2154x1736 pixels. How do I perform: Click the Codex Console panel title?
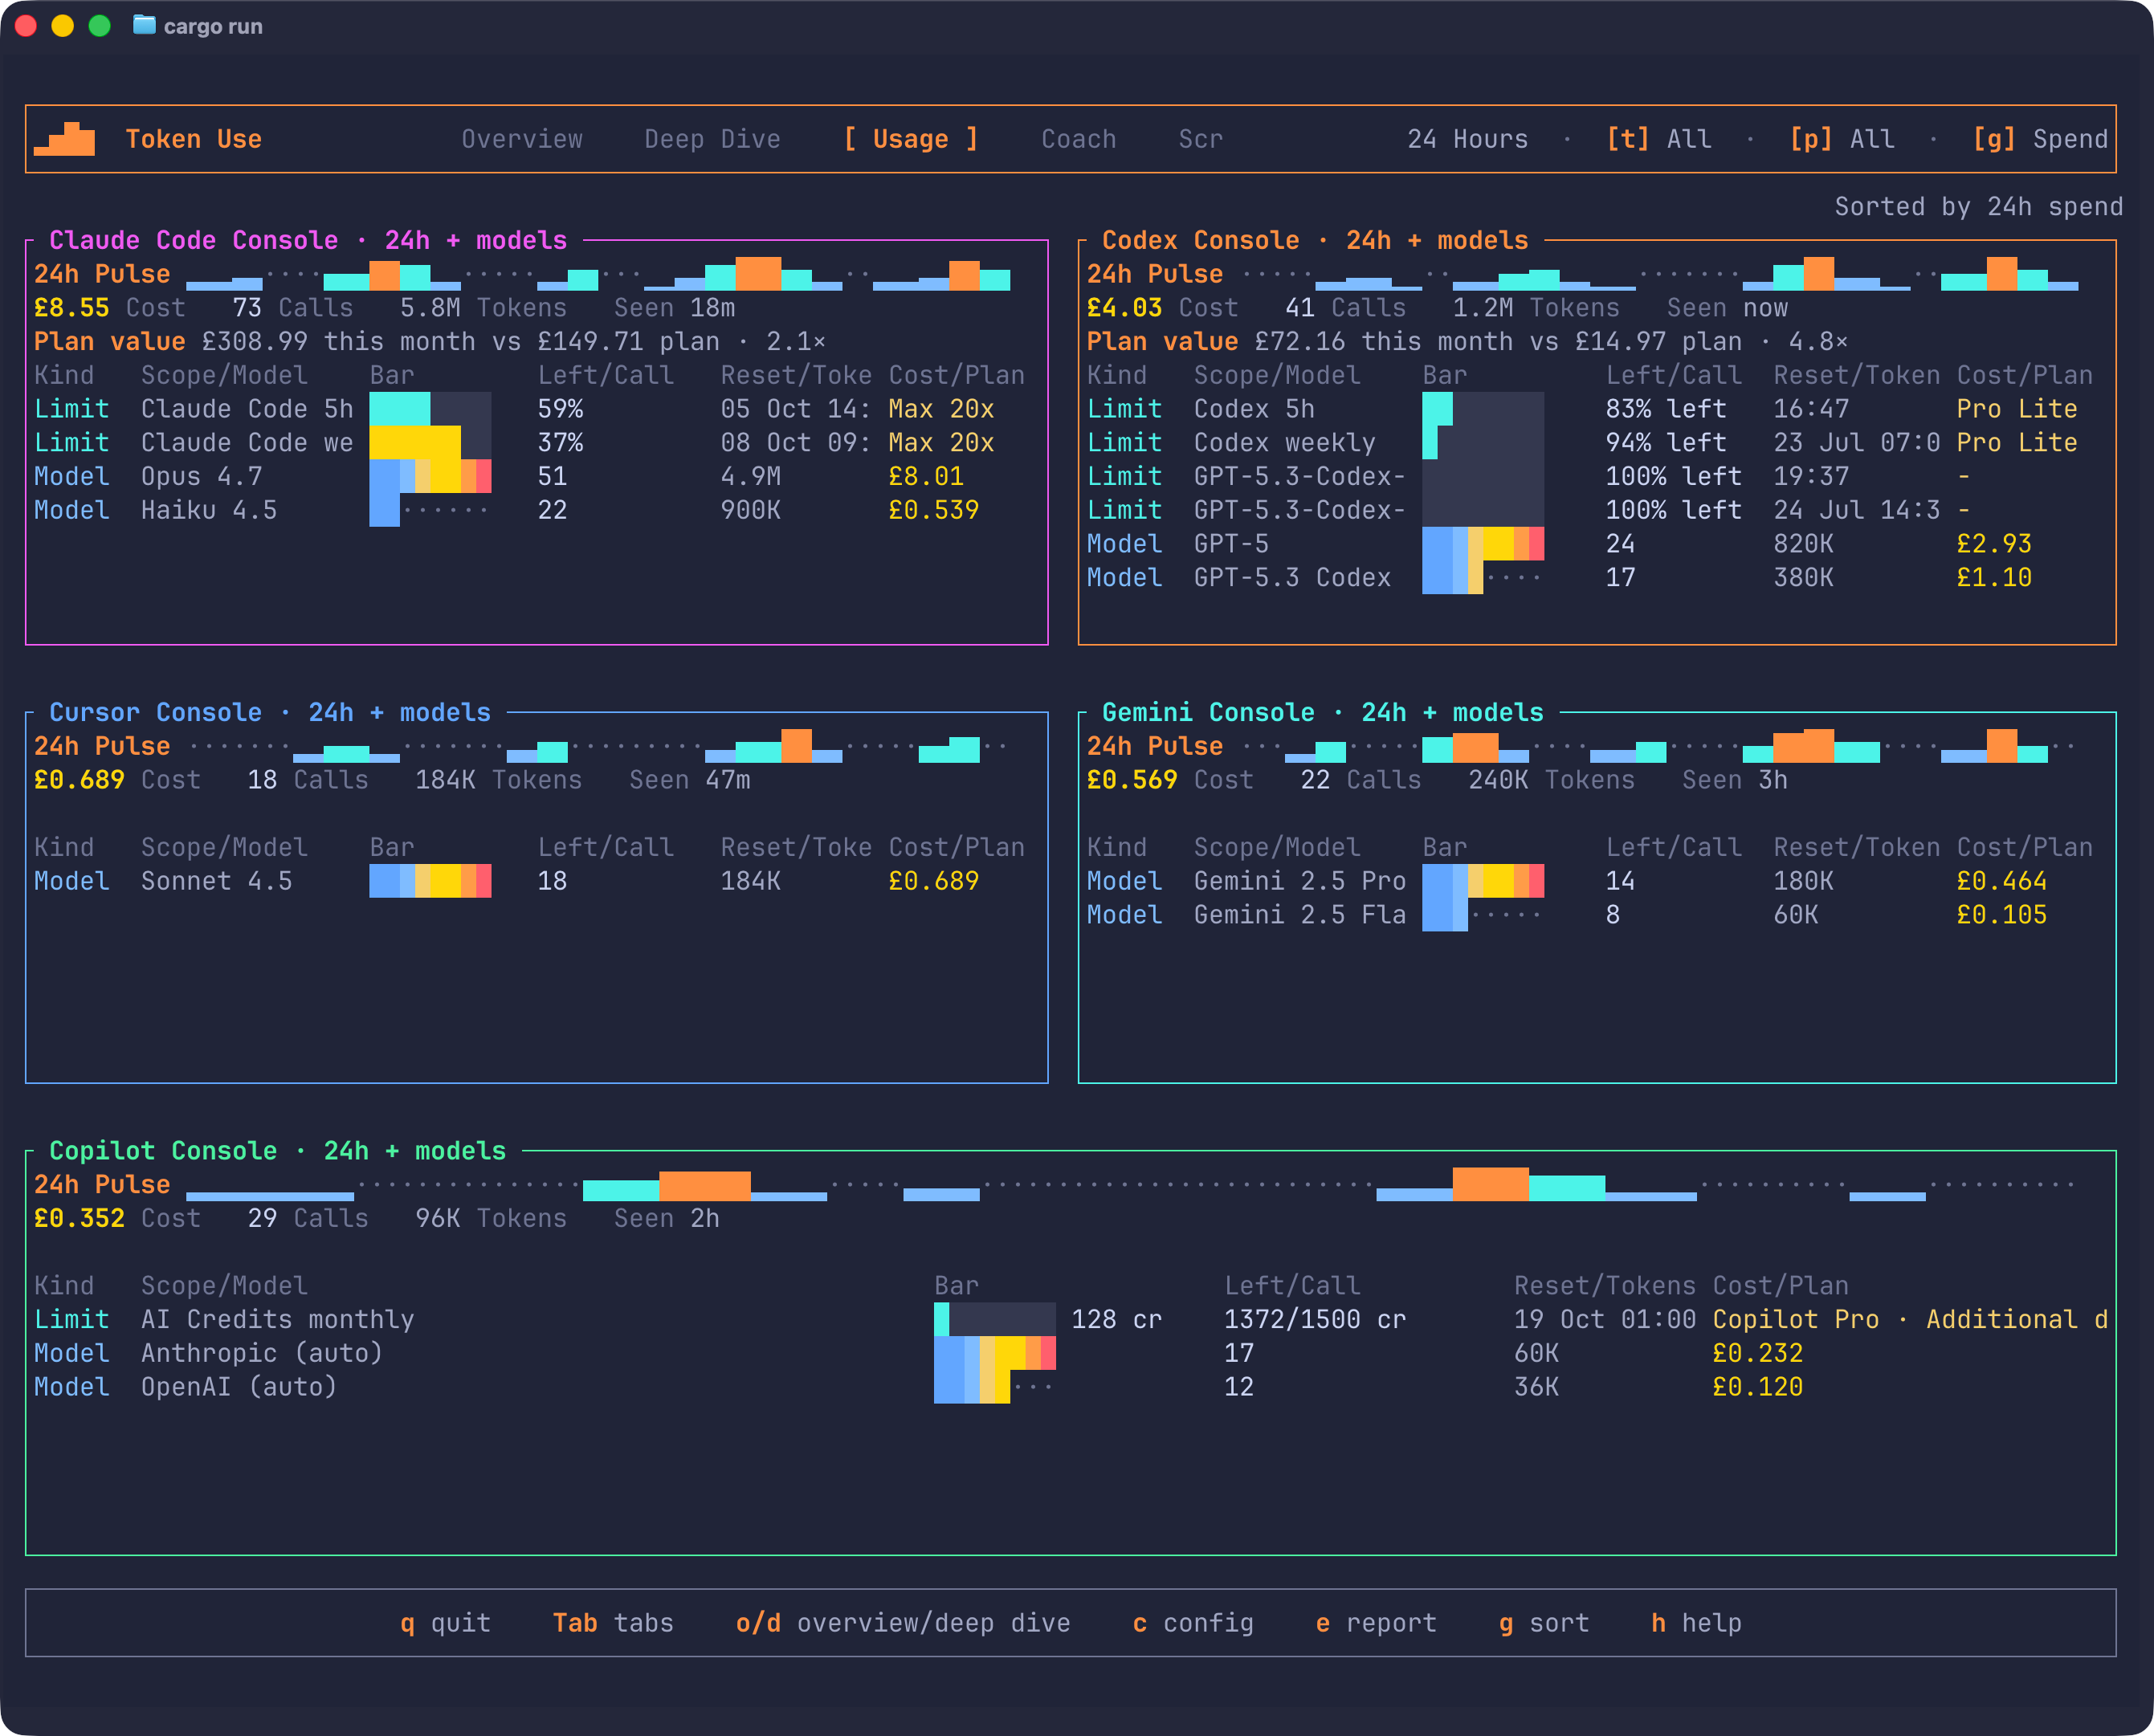[x=1314, y=240]
